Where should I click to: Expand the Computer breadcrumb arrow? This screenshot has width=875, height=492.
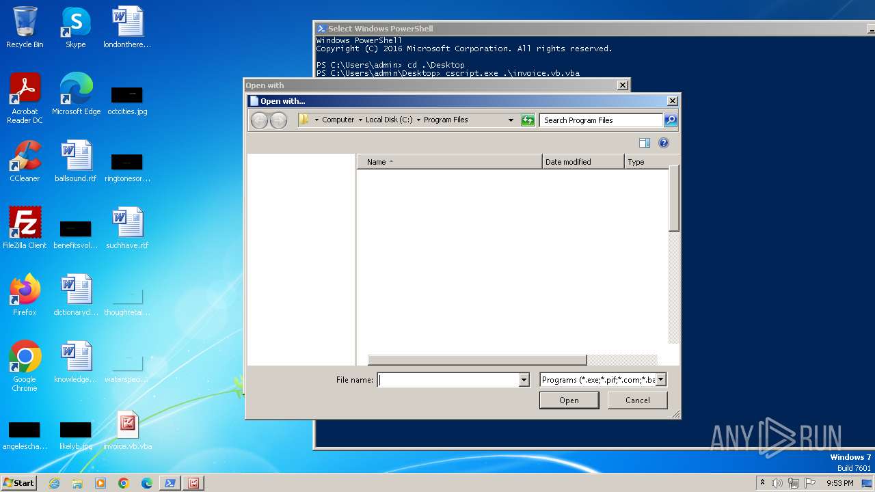tap(360, 120)
